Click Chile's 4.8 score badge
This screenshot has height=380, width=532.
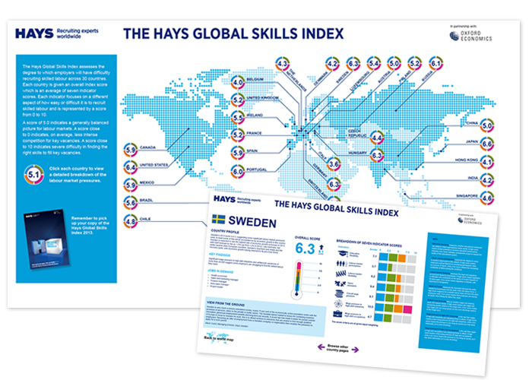click(x=130, y=222)
